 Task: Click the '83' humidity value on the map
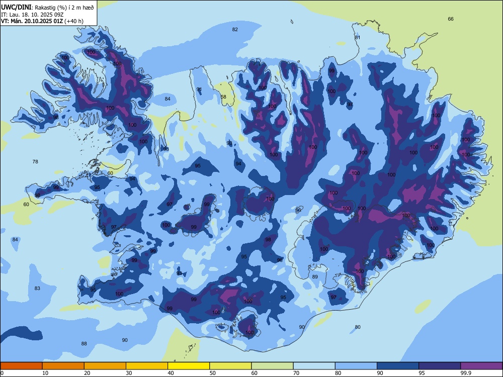[x=37, y=288]
